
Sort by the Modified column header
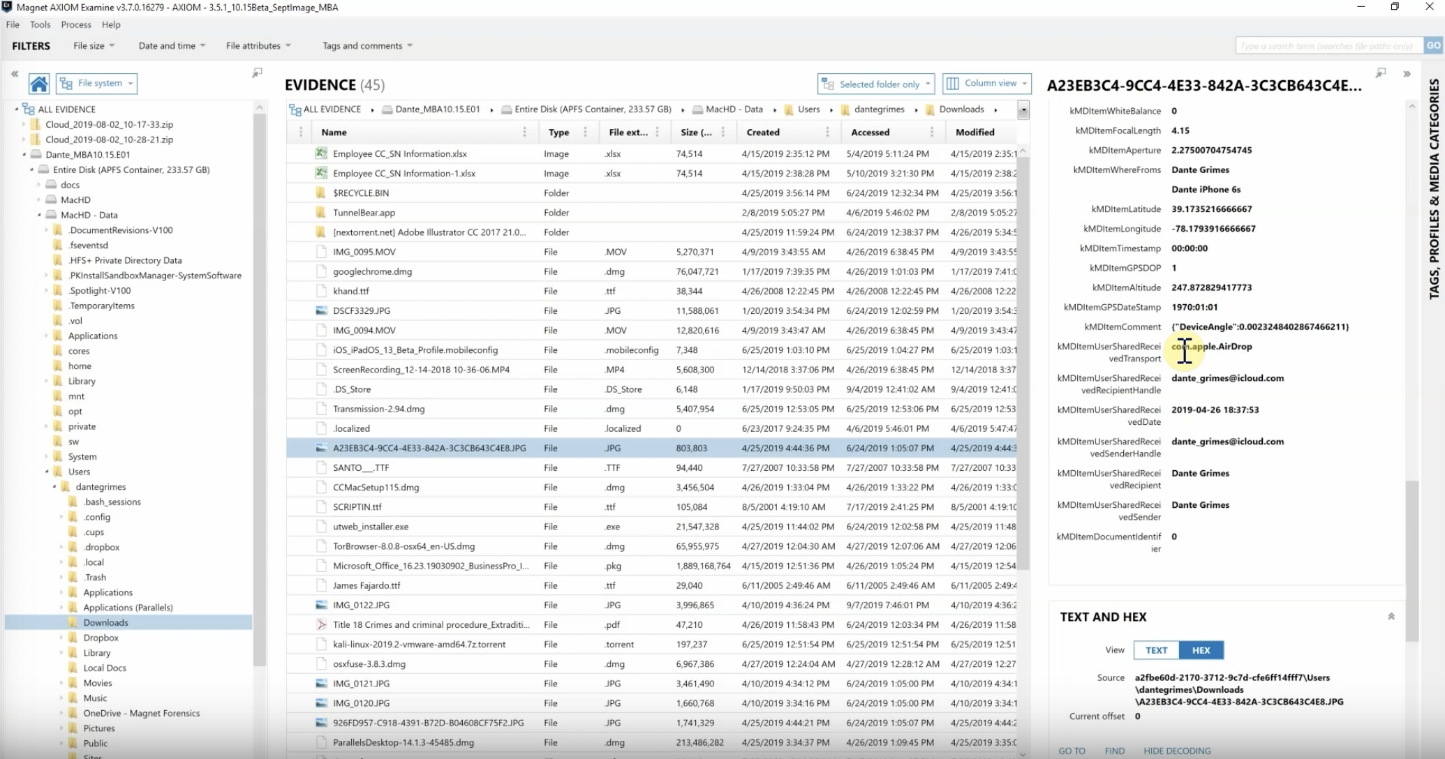975,132
